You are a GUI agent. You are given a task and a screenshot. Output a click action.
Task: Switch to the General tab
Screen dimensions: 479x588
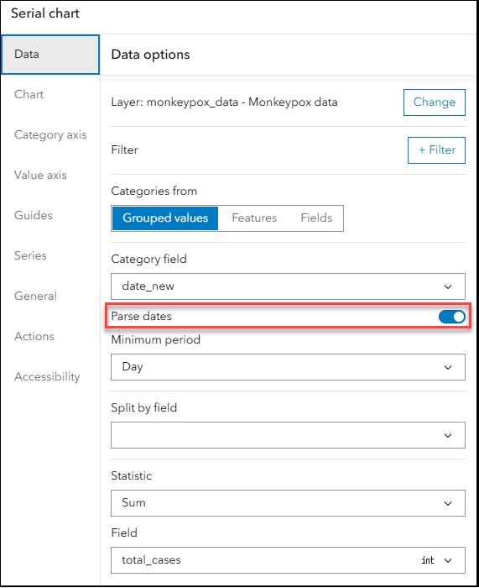tap(50, 297)
